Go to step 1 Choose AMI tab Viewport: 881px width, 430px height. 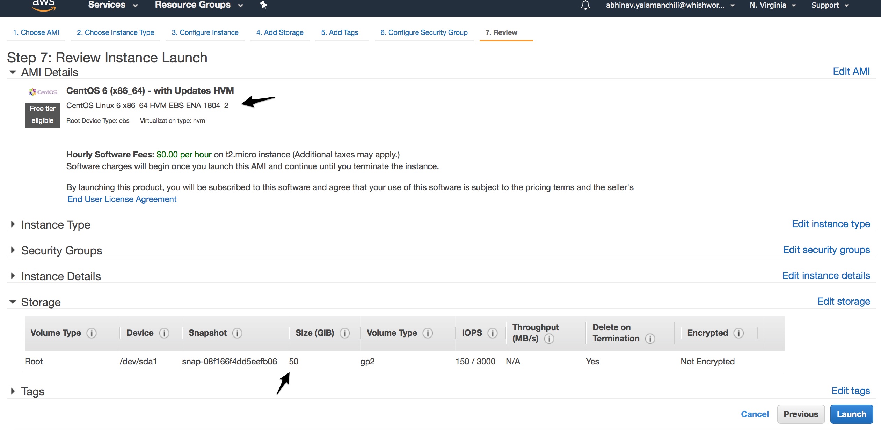[36, 32]
